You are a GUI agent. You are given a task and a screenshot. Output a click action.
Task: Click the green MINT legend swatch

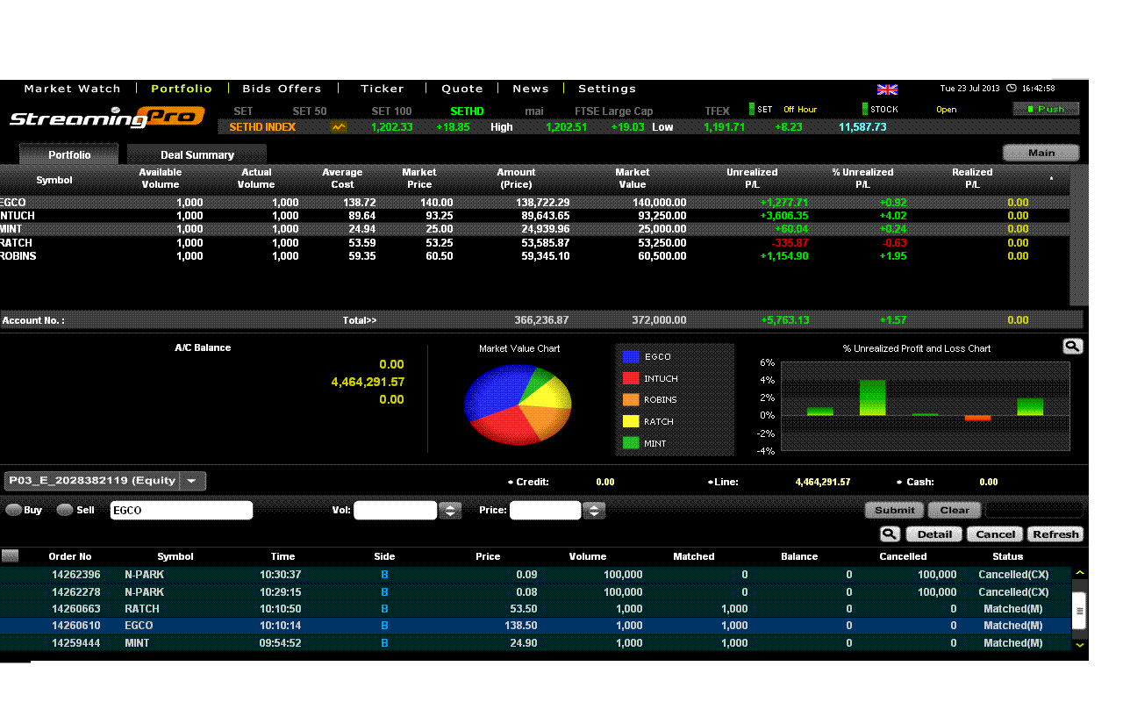coord(631,443)
